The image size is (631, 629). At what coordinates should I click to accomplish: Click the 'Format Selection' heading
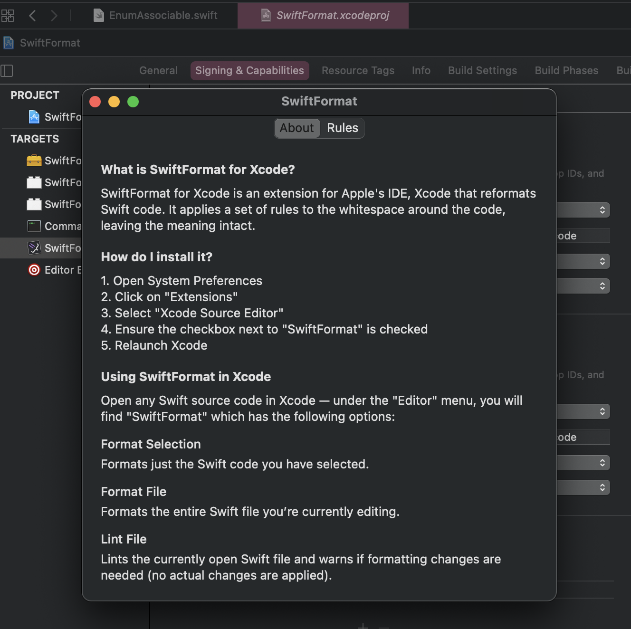click(x=151, y=444)
